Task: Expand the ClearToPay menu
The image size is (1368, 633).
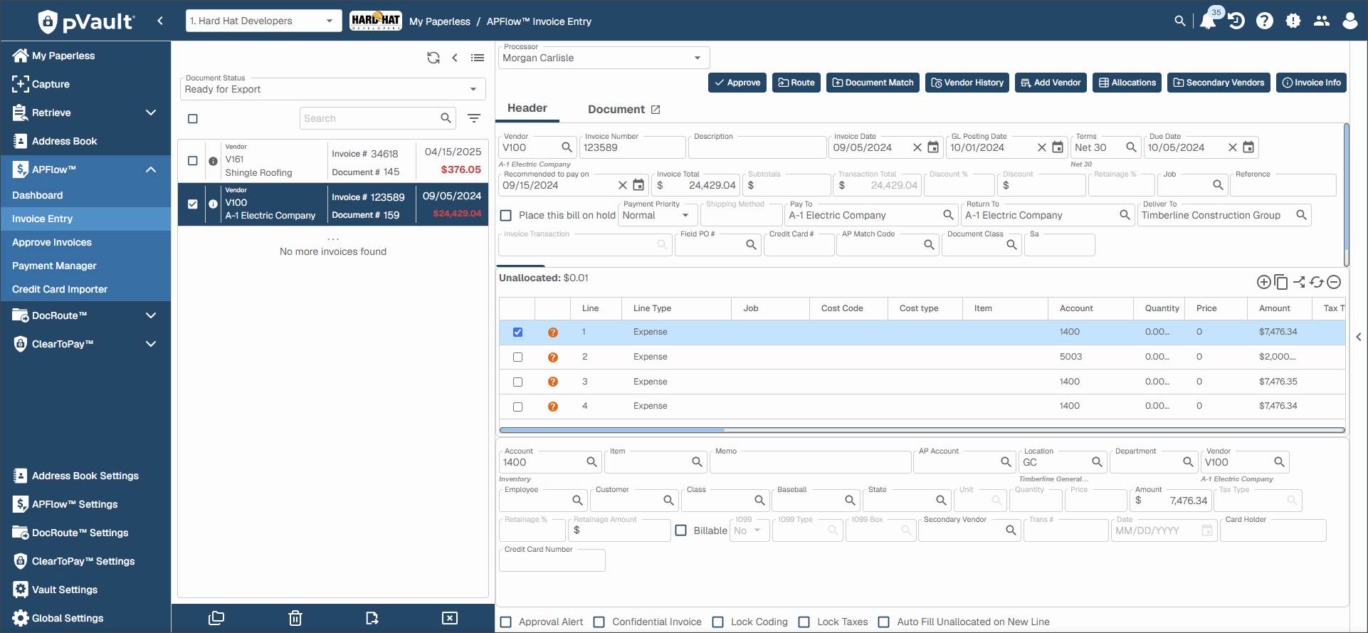Action: click(151, 344)
